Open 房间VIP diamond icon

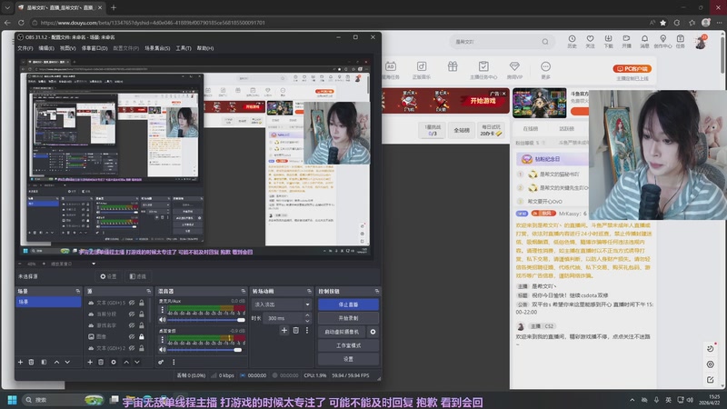tap(514, 70)
